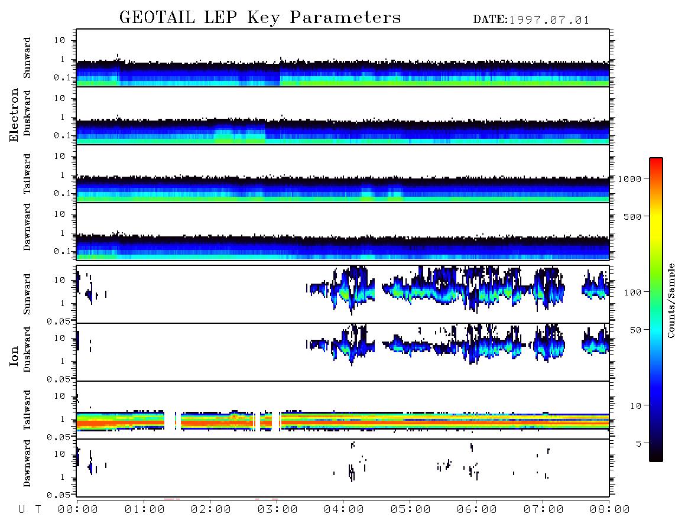
Task: Click the 'U T' time axis label
Action: tap(30, 510)
